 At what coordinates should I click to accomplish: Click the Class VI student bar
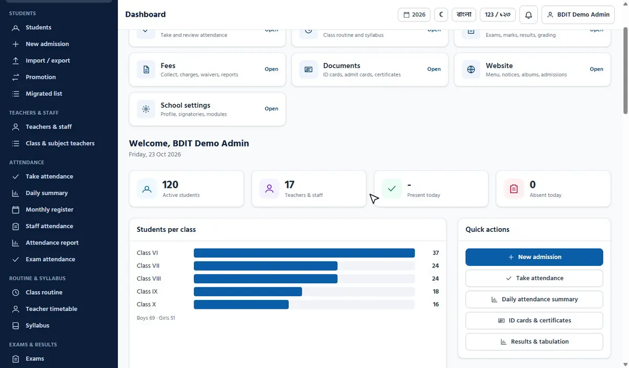coord(304,253)
